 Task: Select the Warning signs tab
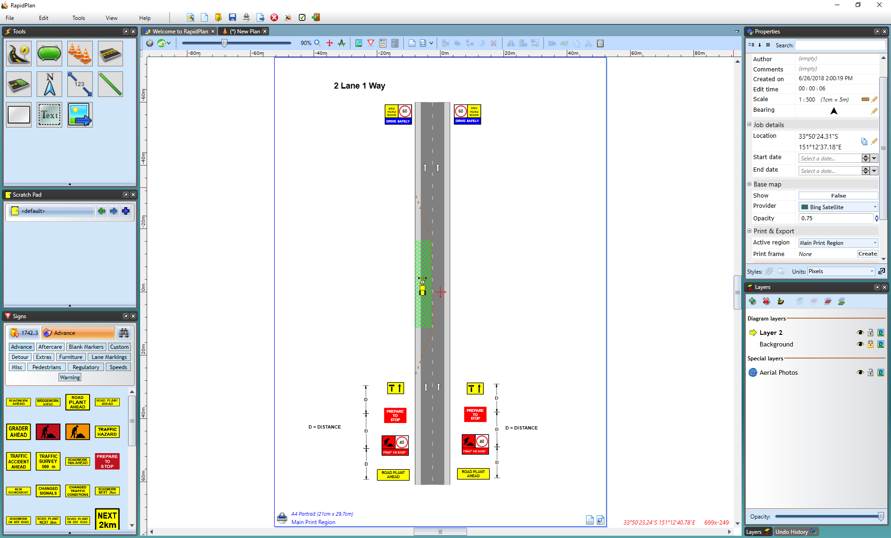pyautogui.click(x=69, y=377)
